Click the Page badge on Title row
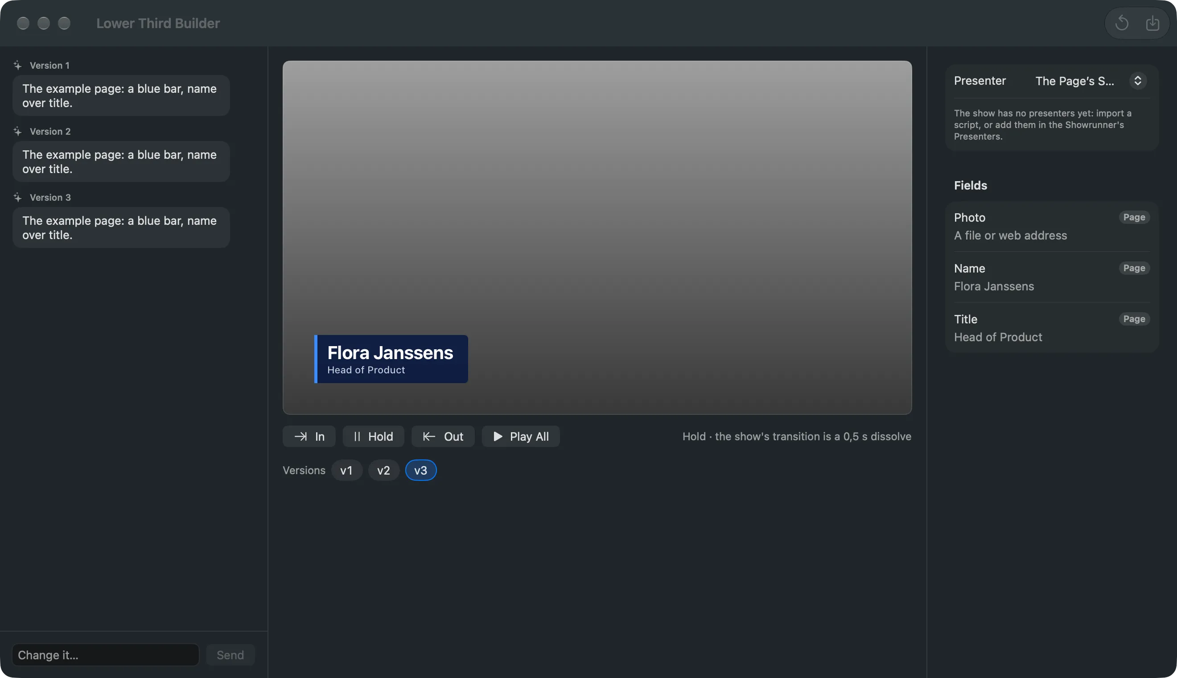The height and width of the screenshot is (678, 1177). [1134, 319]
